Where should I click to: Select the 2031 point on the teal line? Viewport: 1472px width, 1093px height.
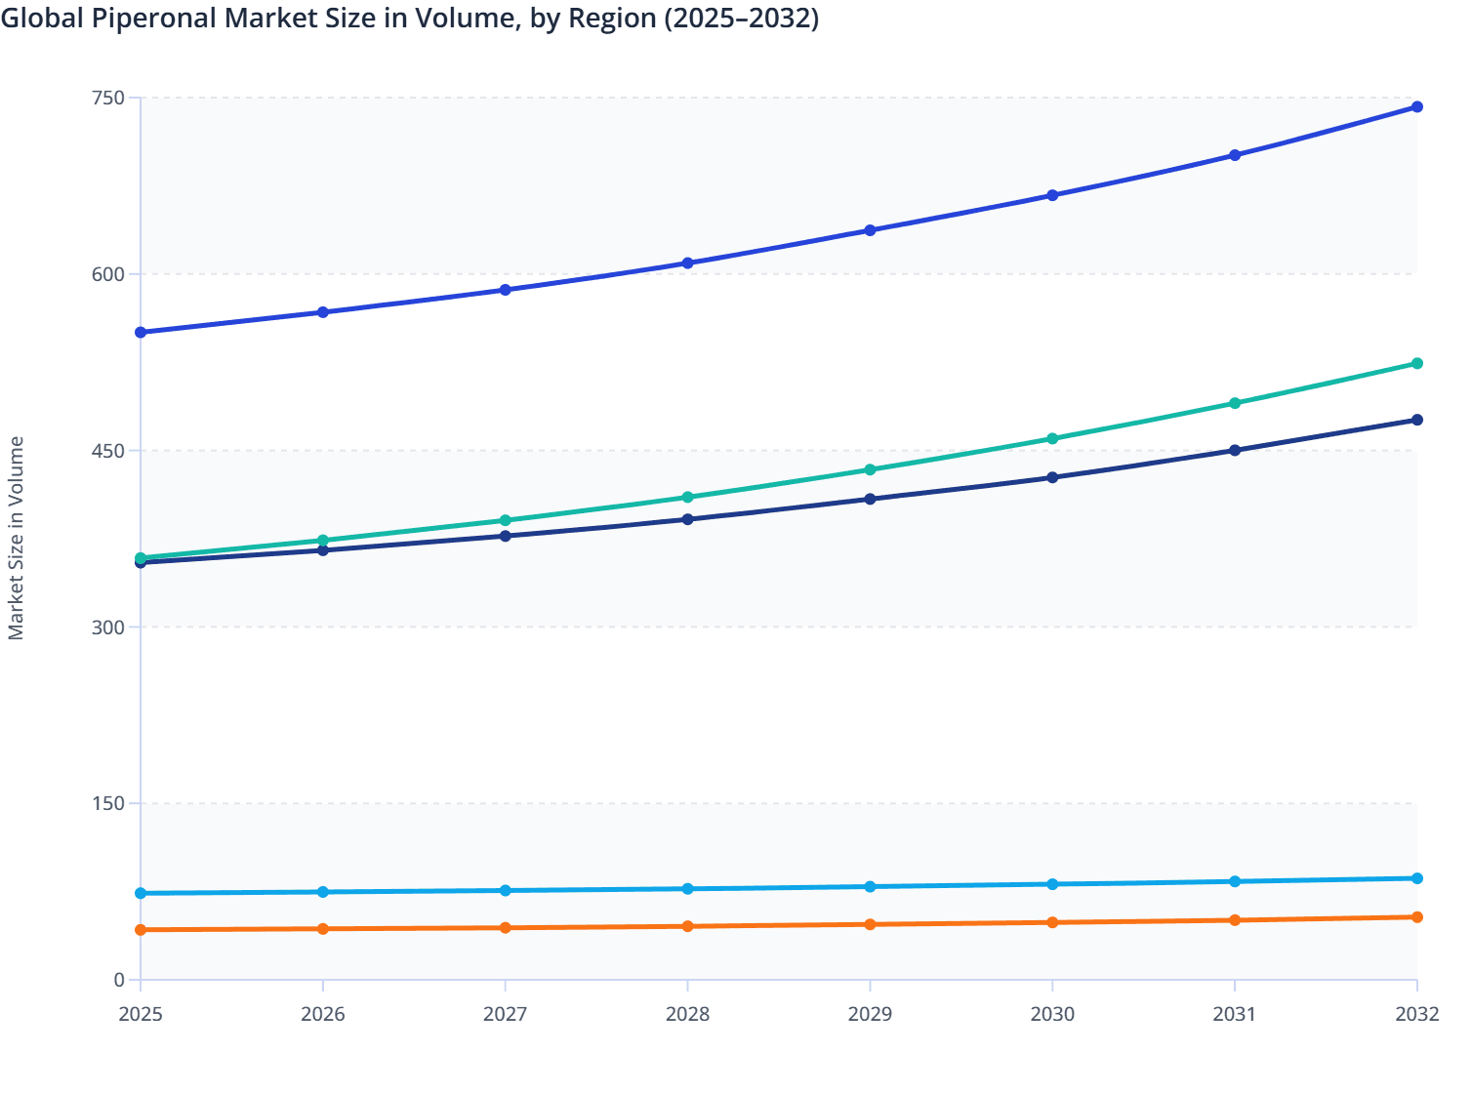point(1235,401)
